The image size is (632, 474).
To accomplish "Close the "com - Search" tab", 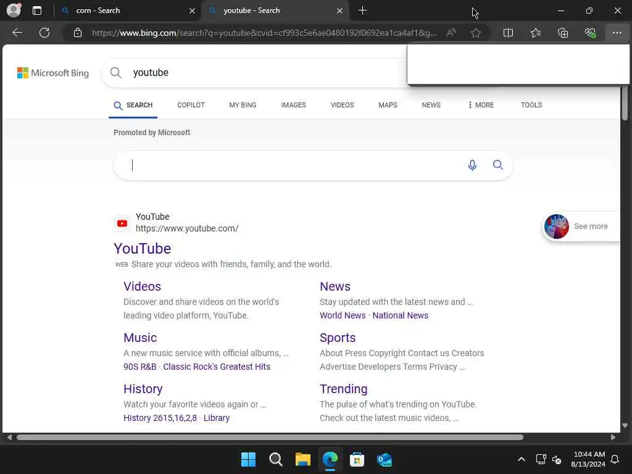I will coord(192,11).
